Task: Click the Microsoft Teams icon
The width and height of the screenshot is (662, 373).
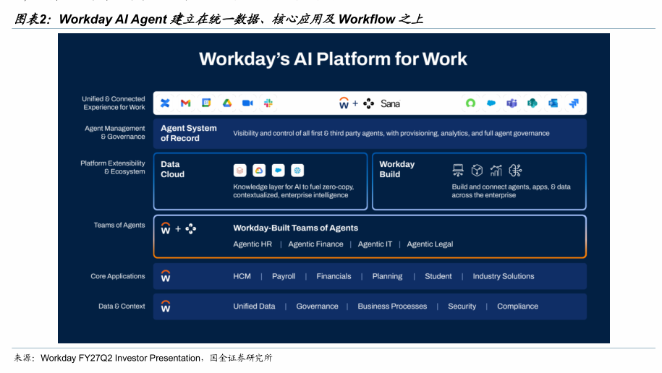Action: 512,103
